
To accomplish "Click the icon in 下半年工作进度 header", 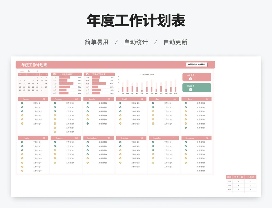I will pyautogui.click(x=87, y=74).
